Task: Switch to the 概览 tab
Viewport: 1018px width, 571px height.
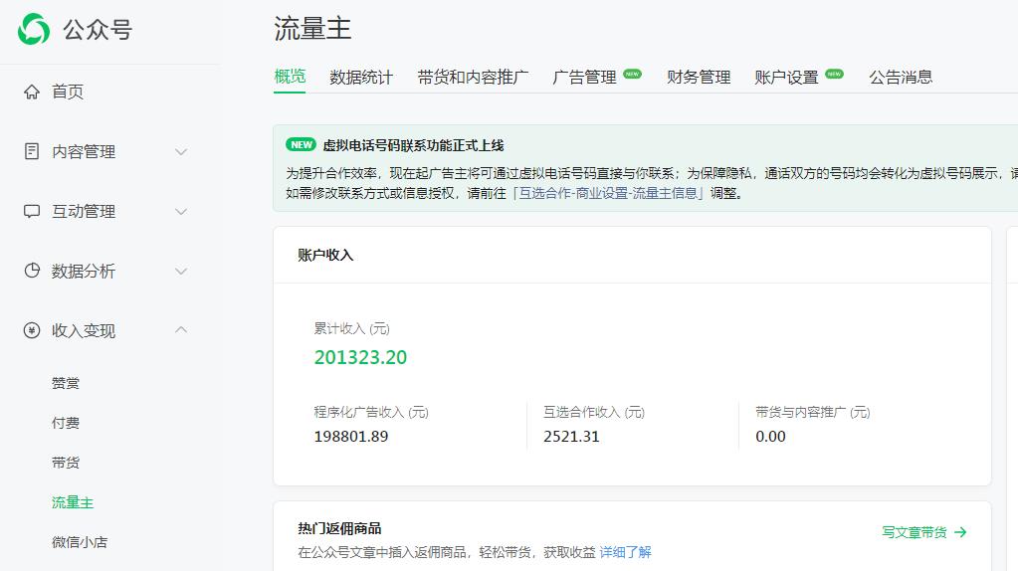Action: click(x=290, y=77)
